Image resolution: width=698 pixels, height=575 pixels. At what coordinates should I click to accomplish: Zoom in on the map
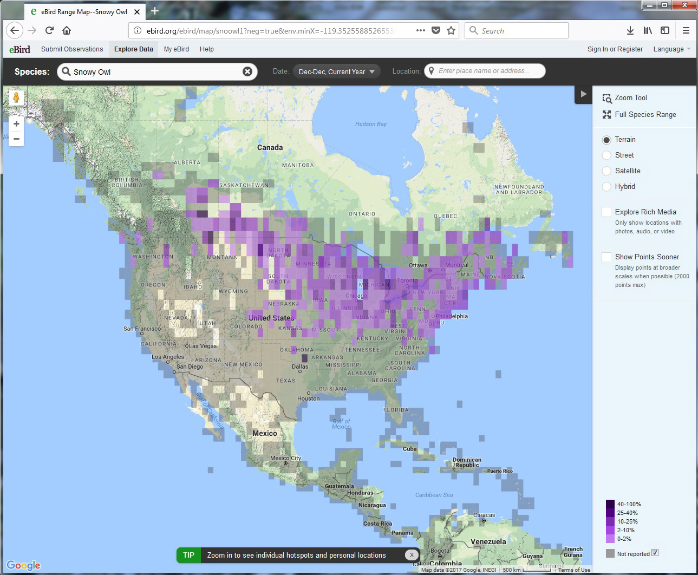pyautogui.click(x=16, y=123)
